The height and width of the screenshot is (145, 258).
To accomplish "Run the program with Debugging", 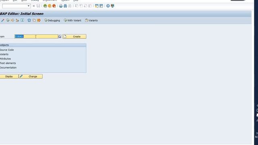I will click(52, 21).
